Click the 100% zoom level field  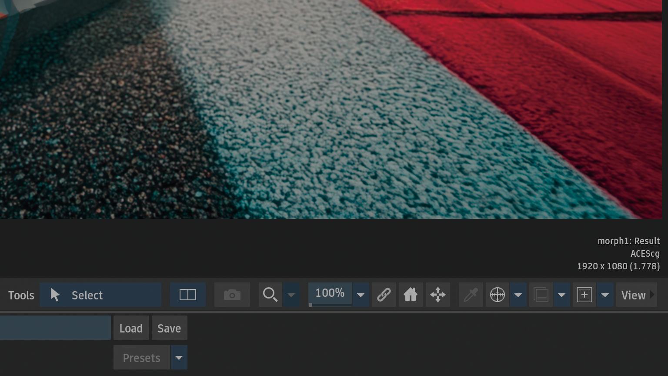click(330, 293)
